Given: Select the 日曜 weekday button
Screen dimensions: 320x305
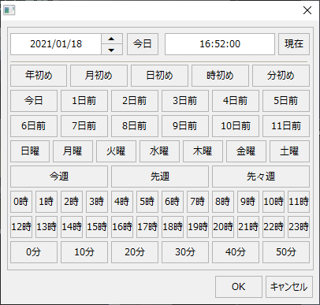Looking at the screenshot, I should click(30, 151).
